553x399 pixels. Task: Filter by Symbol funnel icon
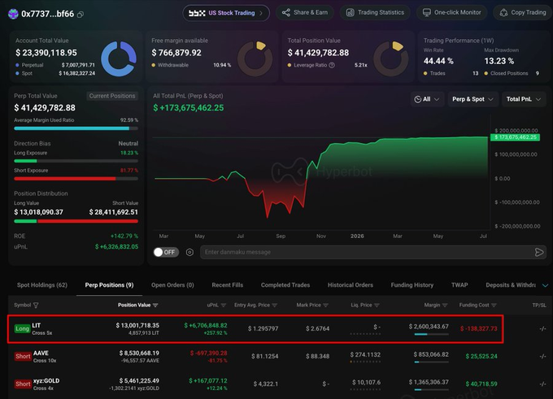pos(36,306)
